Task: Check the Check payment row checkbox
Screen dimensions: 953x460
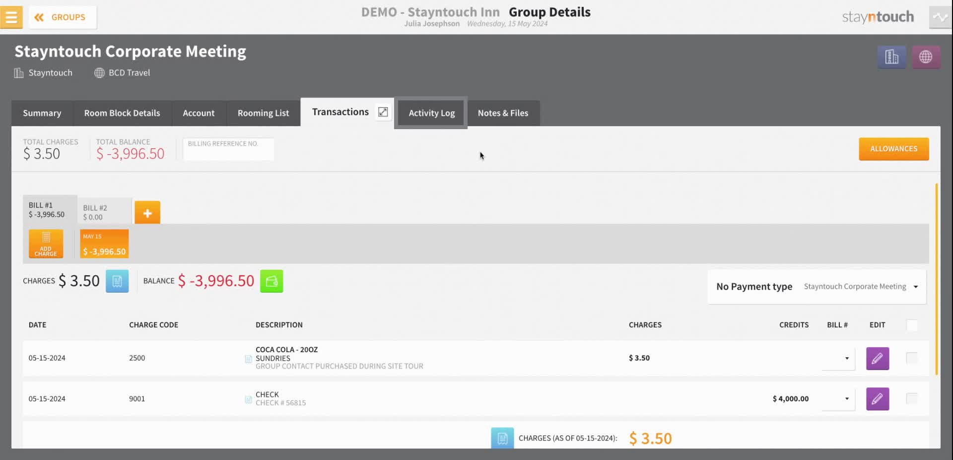Action: [x=912, y=399]
